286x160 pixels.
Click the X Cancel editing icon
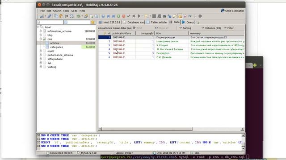134,16
